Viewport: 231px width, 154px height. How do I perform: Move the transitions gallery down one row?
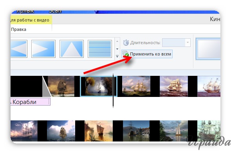click(117, 49)
